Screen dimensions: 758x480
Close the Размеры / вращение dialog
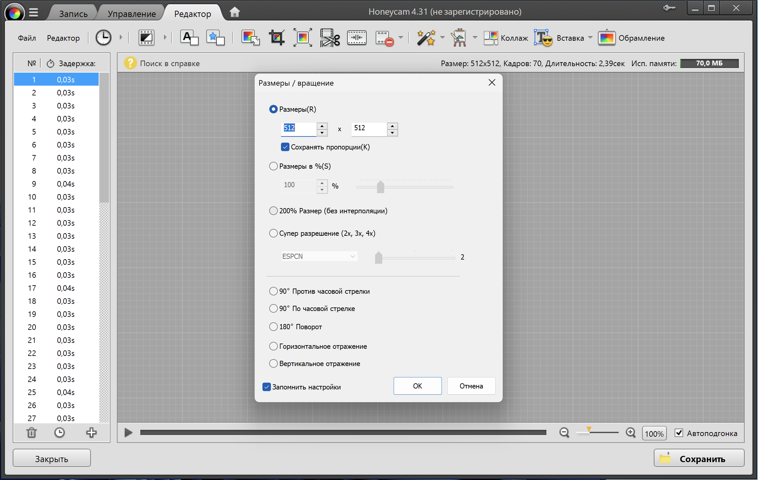pyautogui.click(x=492, y=83)
